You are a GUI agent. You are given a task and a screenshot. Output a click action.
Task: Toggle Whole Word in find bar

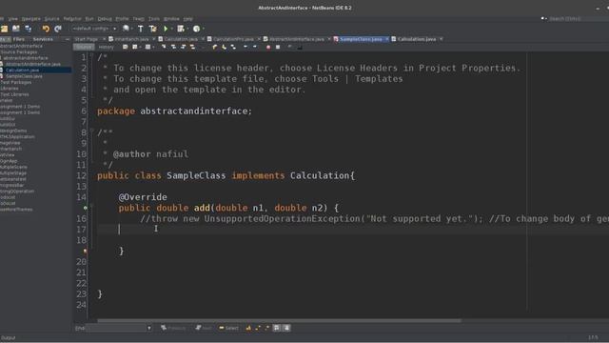[258, 328]
